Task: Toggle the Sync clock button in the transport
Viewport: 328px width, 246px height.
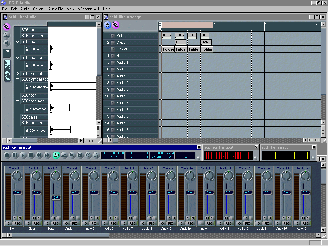Action: click(88, 155)
